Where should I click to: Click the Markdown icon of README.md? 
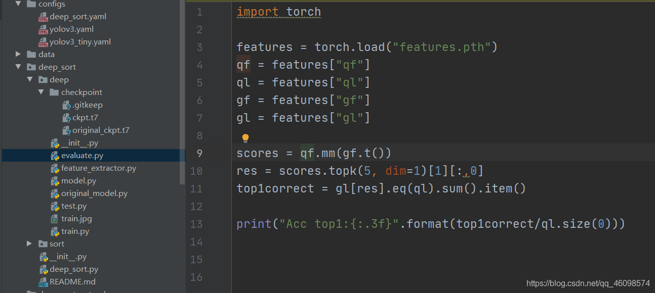tap(43, 282)
